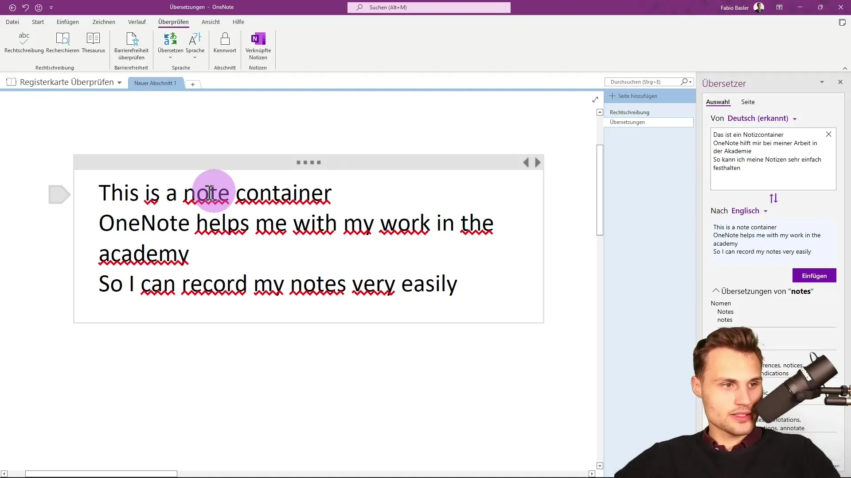Click the vertical scrollbar thumb
The width and height of the screenshot is (851, 478).
pos(600,190)
